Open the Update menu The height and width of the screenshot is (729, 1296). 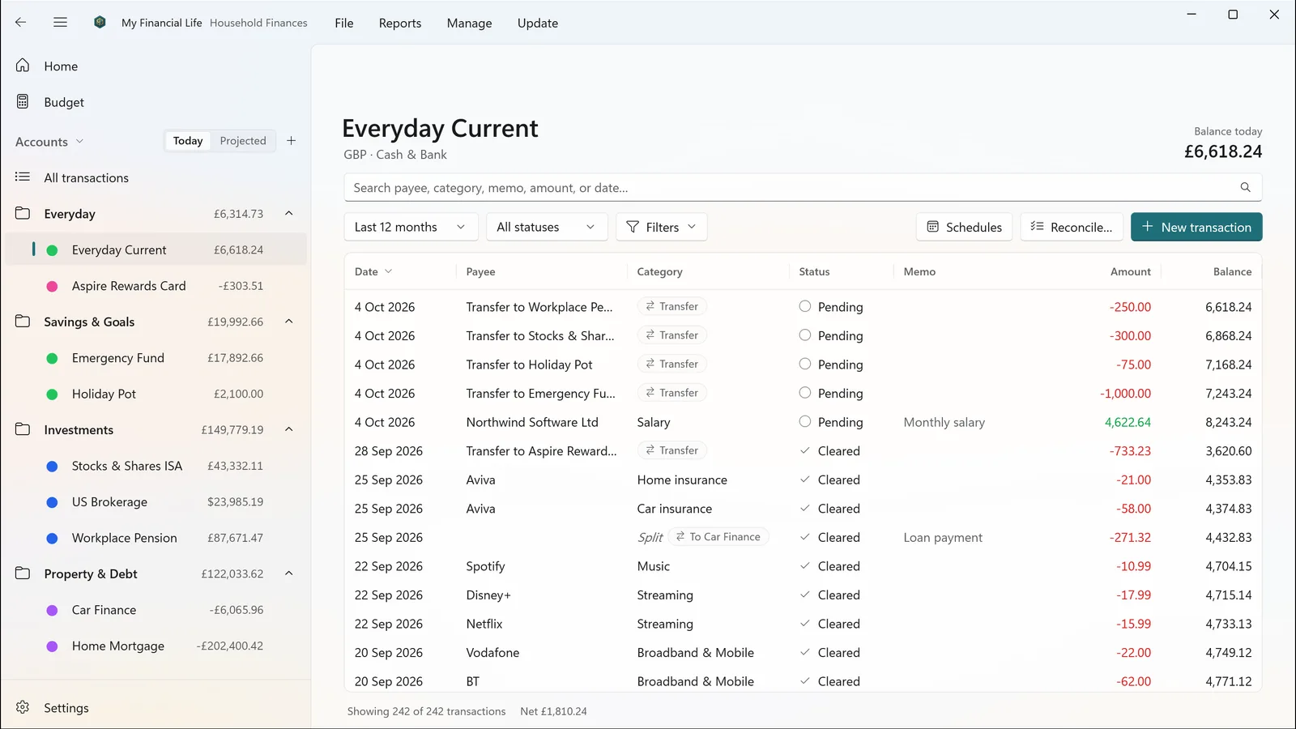coord(538,23)
